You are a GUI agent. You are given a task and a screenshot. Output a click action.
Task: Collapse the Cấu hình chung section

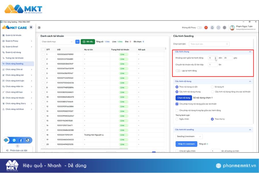click(x=250, y=52)
